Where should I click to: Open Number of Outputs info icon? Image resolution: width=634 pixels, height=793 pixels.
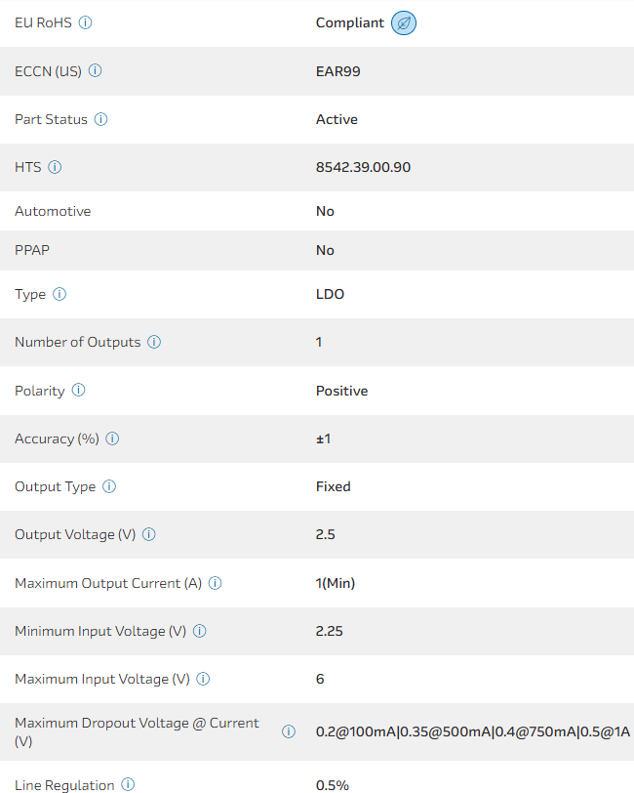pyautogui.click(x=154, y=342)
